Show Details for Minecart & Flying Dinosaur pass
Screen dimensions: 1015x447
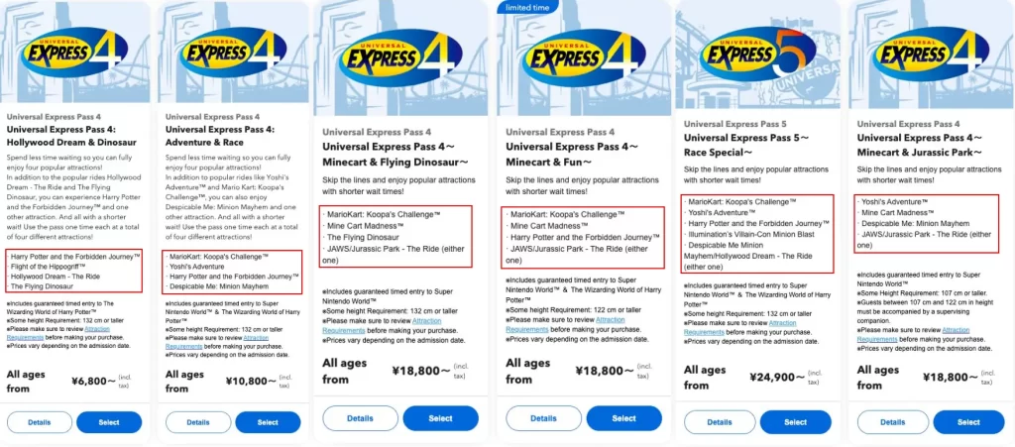[x=360, y=418]
